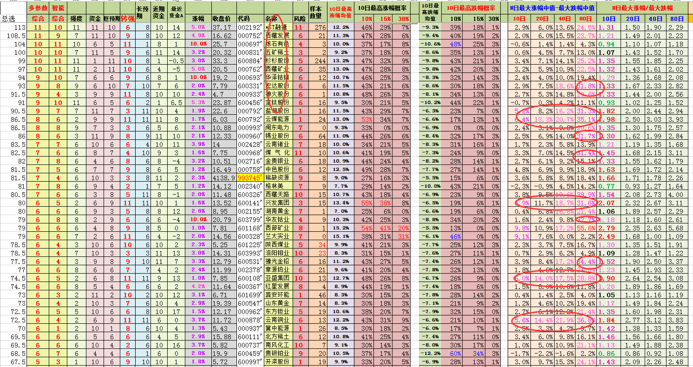Click the 多参数 column header

tap(38, 8)
